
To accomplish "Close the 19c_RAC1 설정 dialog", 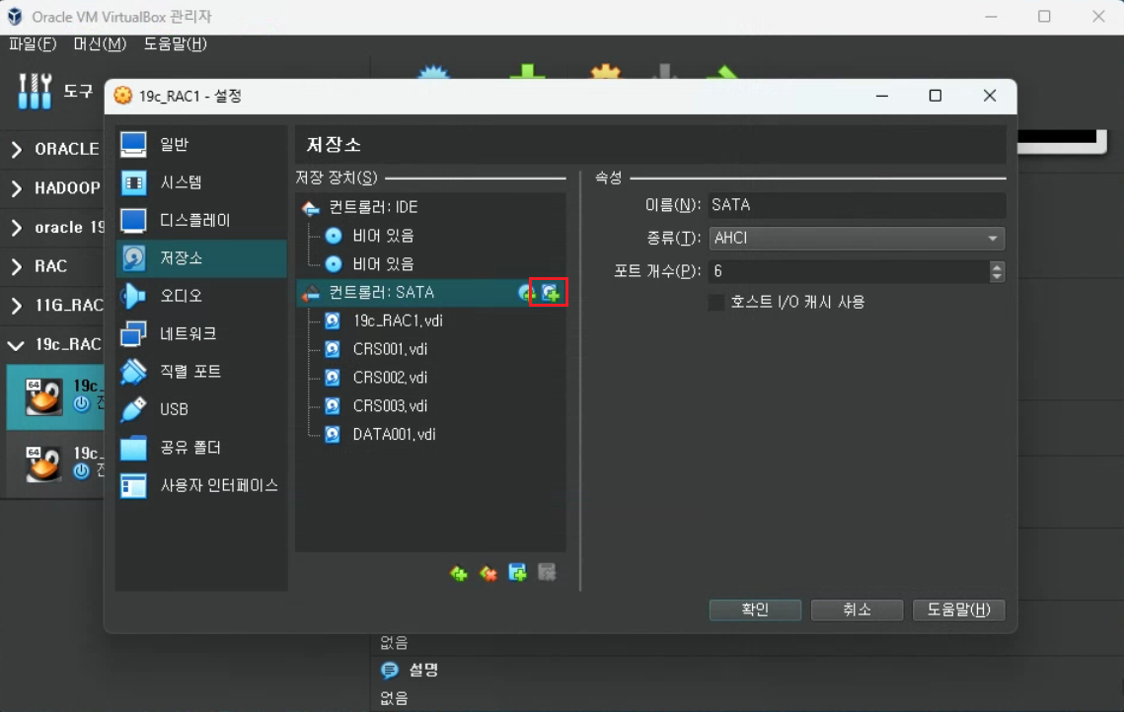I will 990,96.
